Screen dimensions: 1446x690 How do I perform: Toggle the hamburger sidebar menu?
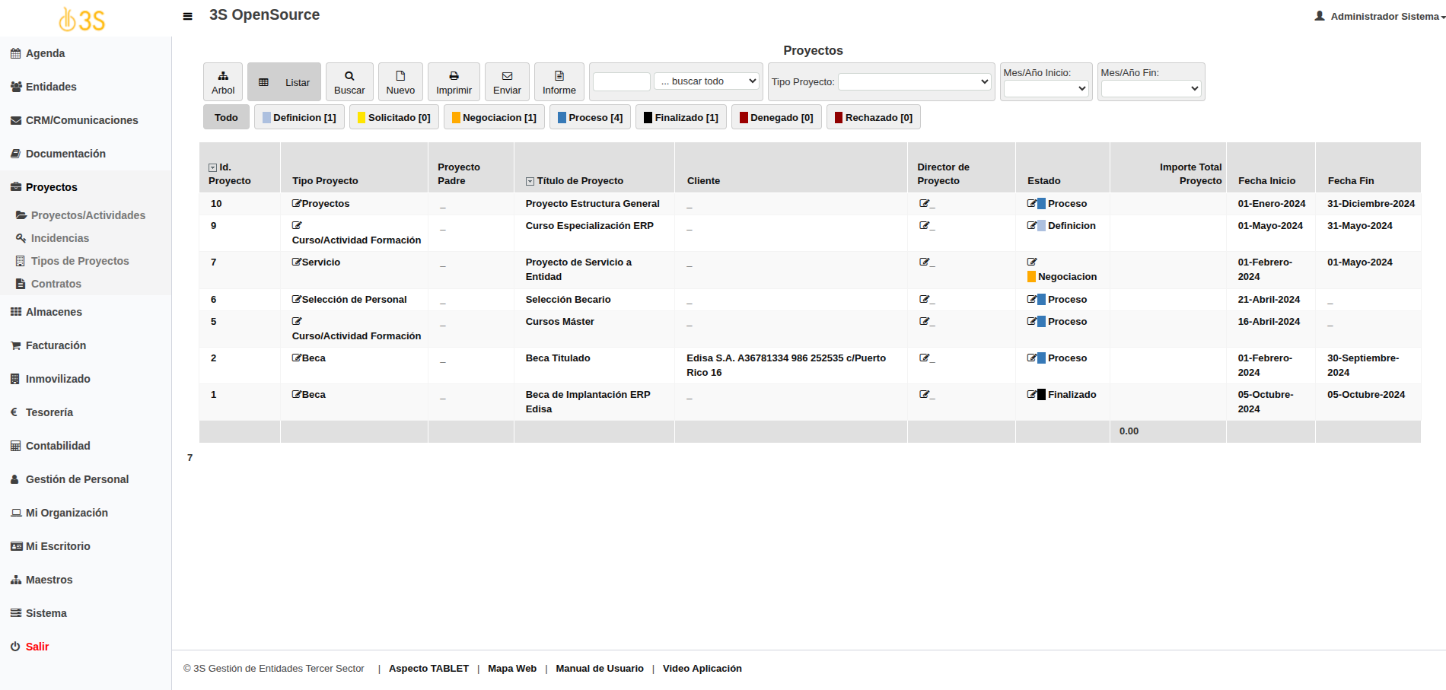click(x=188, y=16)
